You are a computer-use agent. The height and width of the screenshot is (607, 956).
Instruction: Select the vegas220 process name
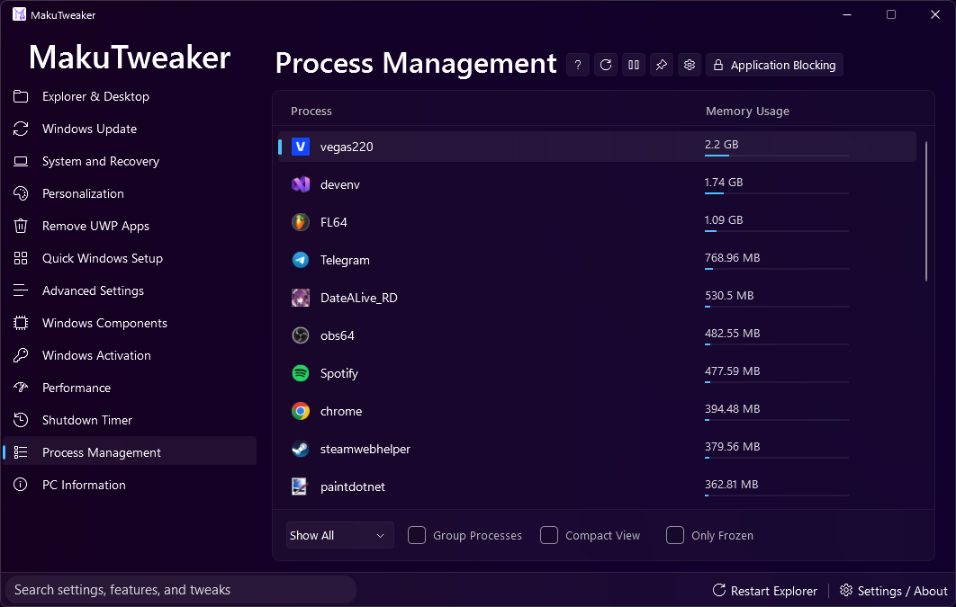(347, 147)
